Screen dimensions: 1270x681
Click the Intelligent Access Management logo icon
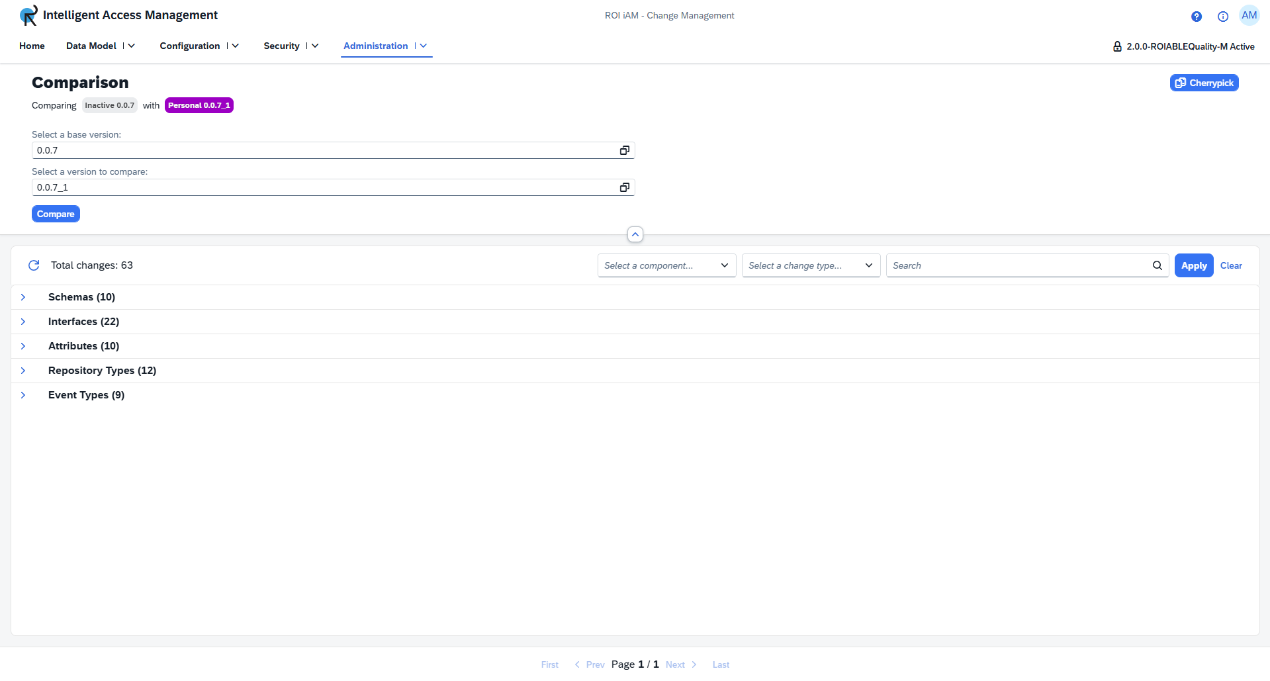tap(28, 15)
